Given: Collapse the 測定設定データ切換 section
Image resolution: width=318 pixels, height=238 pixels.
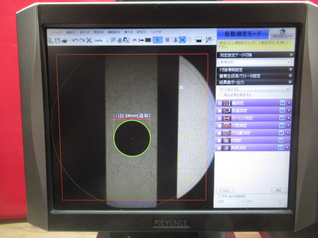Looking at the screenshot, I should (292, 55).
